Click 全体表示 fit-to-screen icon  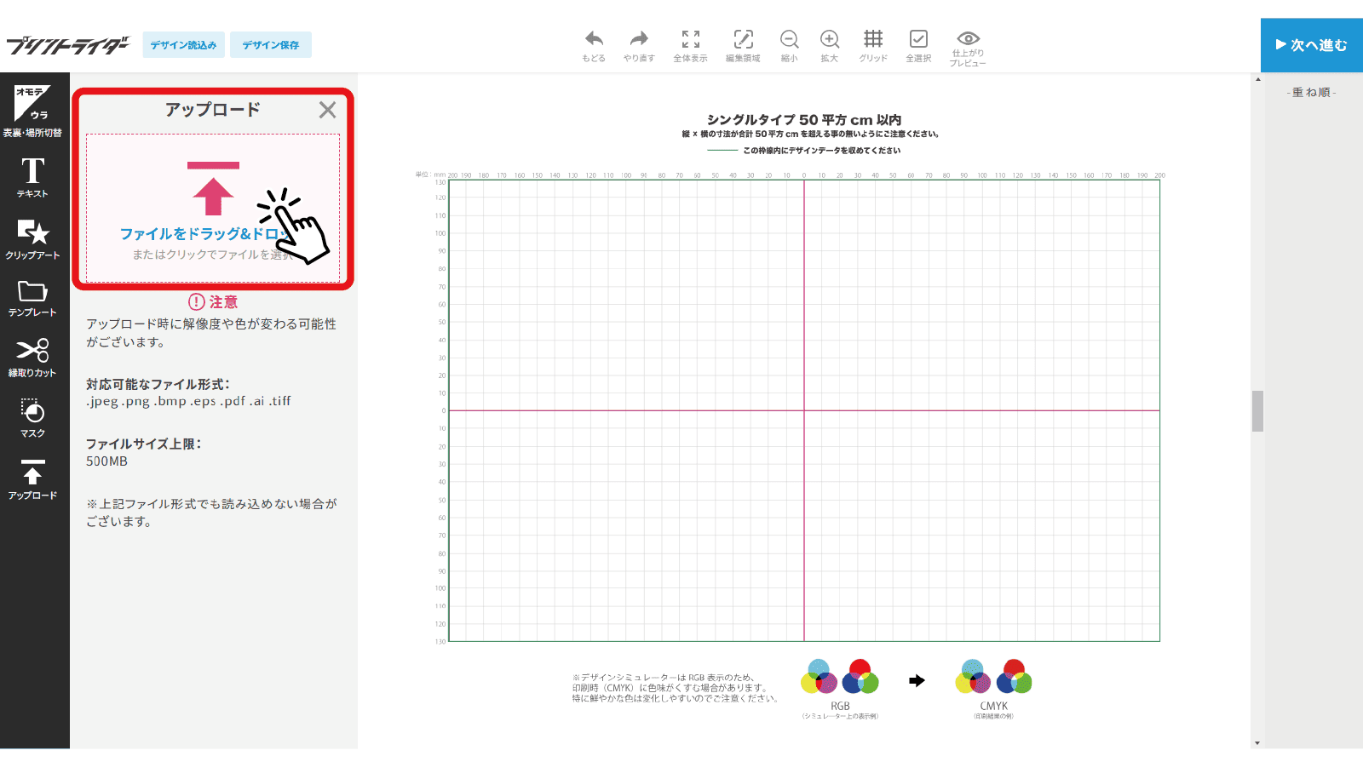[690, 45]
